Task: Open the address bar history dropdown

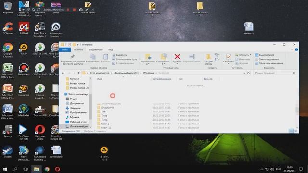Action: pyautogui.click(x=244, y=73)
